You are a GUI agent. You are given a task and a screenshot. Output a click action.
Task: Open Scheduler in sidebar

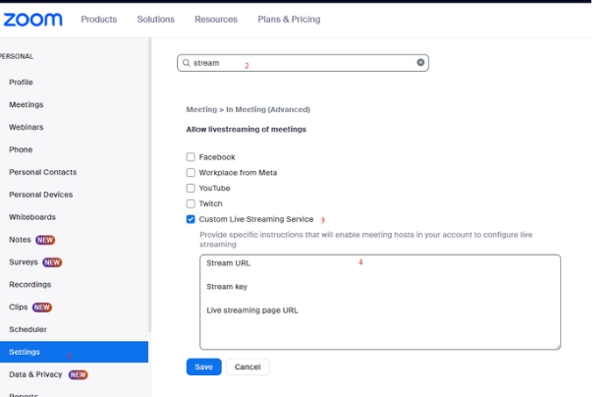pyautogui.click(x=28, y=329)
